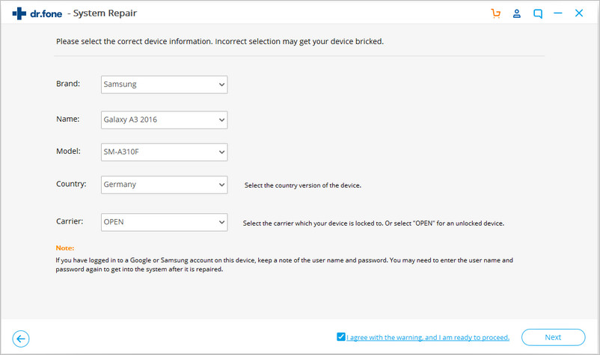This screenshot has width=600, height=355.
Task: Open the feedback chat bubble icon
Action: click(x=537, y=13)
